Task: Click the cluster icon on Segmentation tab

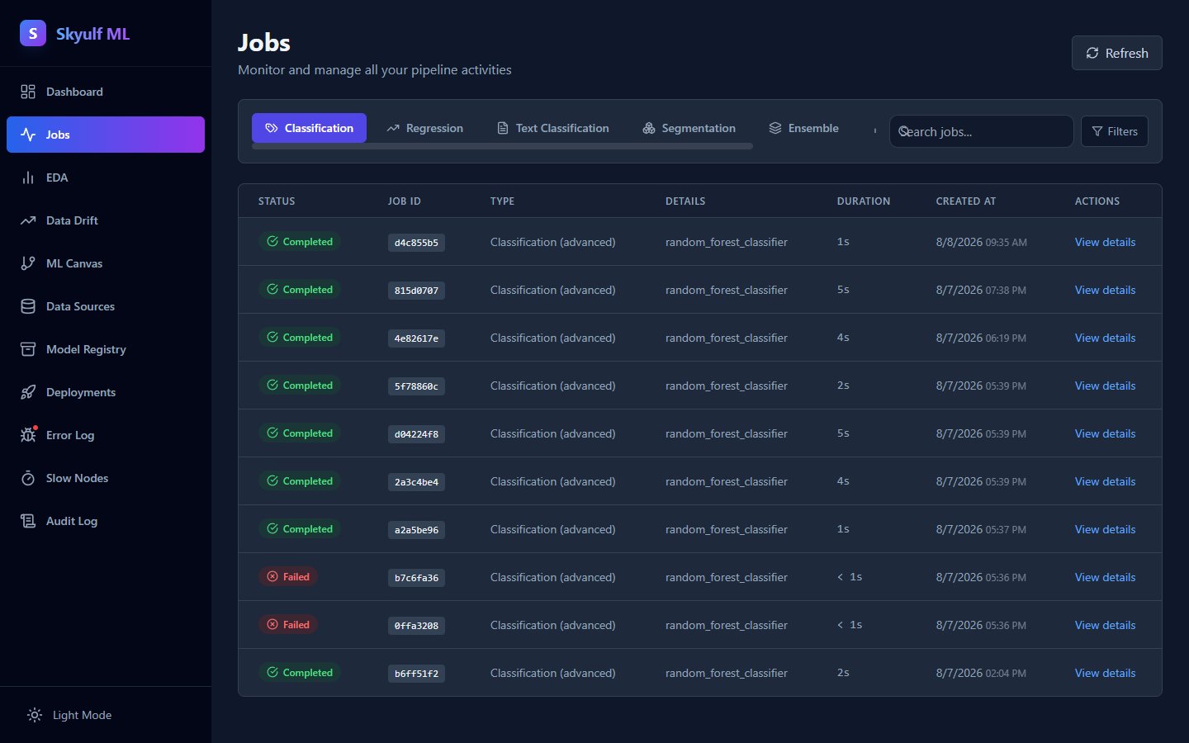Action: pos(649,128)
